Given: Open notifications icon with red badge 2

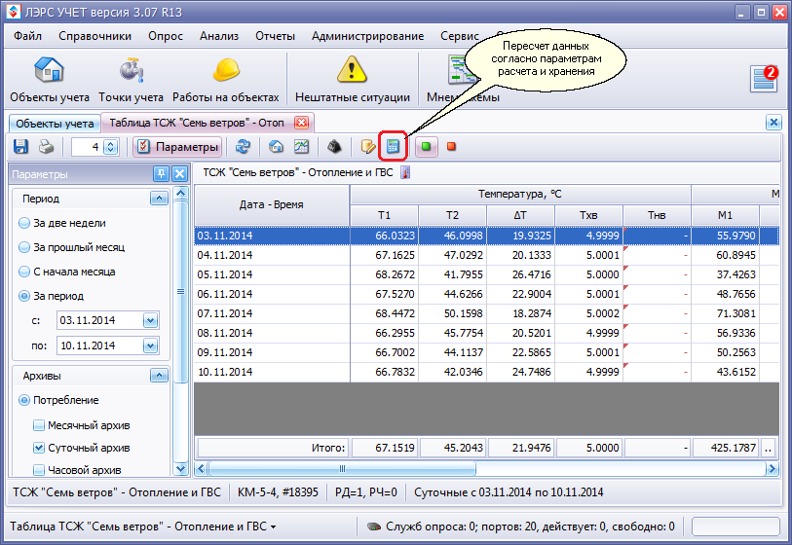Looking at the screenshot, I should point(763,79).
